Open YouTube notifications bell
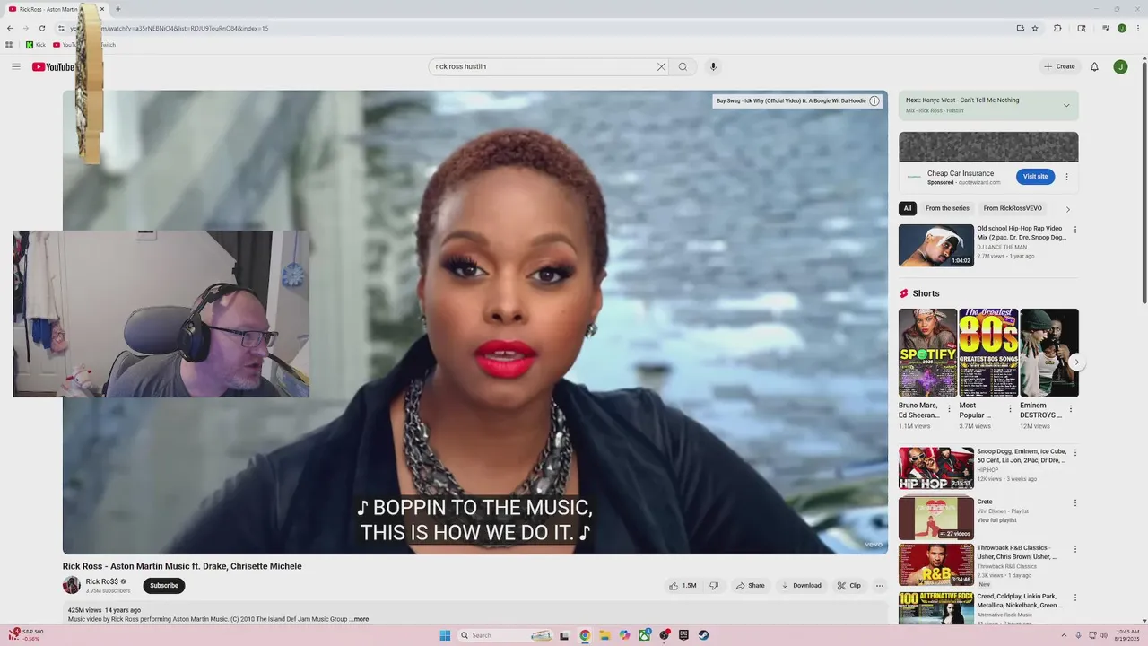 click(1094, 66)
